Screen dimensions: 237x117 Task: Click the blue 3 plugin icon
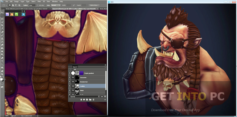coord(23,14)
